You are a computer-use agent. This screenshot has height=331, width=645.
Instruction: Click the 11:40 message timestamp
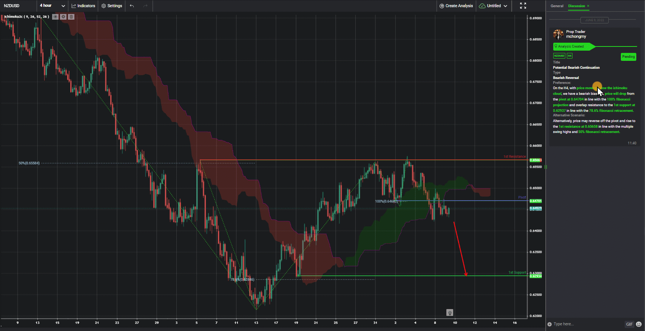pos(632,143)
